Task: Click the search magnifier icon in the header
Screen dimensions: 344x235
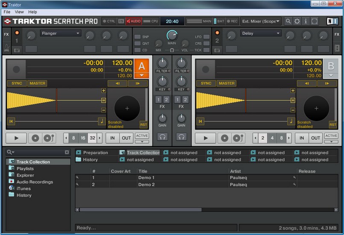Action: pos(288,21)
